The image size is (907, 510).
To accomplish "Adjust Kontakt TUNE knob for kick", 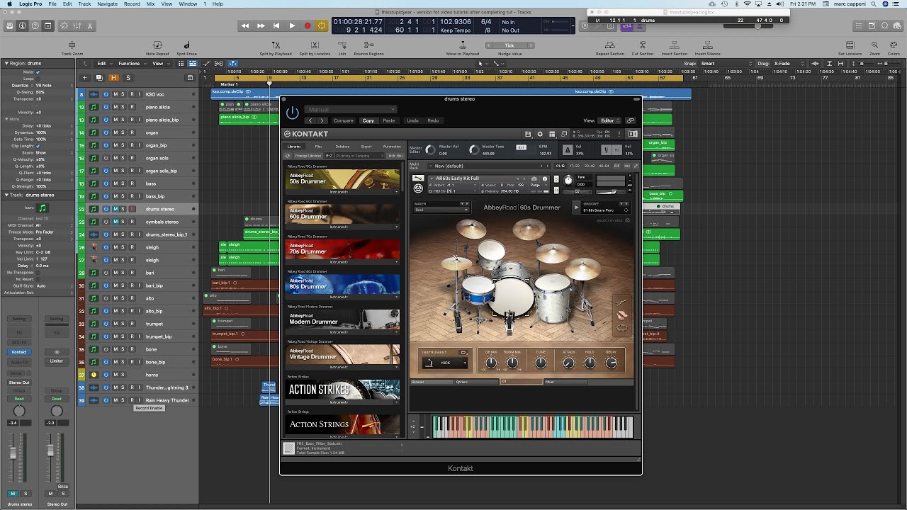I will pyautogui.click(x=541, y=363).
